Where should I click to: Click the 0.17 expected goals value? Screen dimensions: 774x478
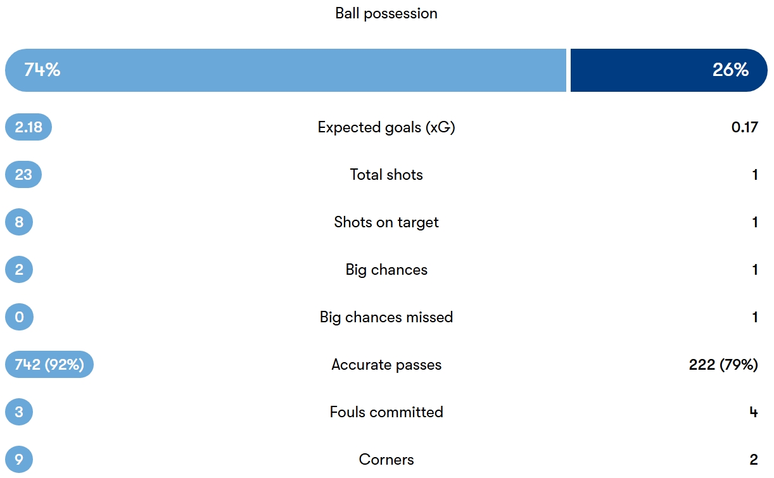[x=744, y=127]
